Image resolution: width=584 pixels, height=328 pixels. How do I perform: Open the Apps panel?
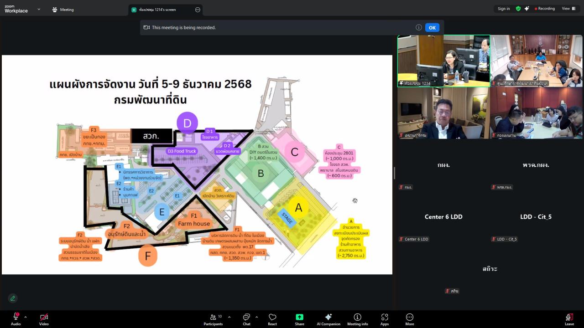[x=384, y=319]
